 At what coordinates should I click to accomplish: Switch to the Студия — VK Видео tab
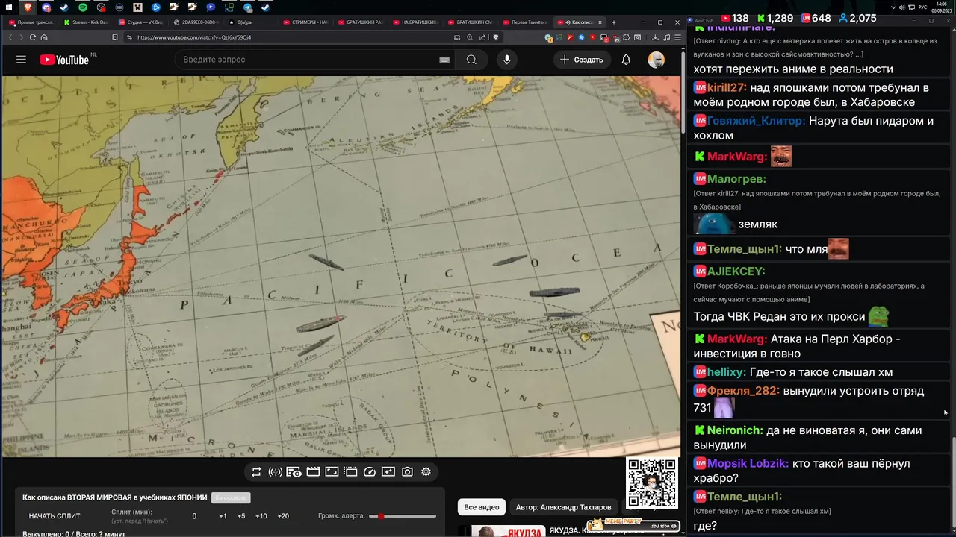click(143, 22)
